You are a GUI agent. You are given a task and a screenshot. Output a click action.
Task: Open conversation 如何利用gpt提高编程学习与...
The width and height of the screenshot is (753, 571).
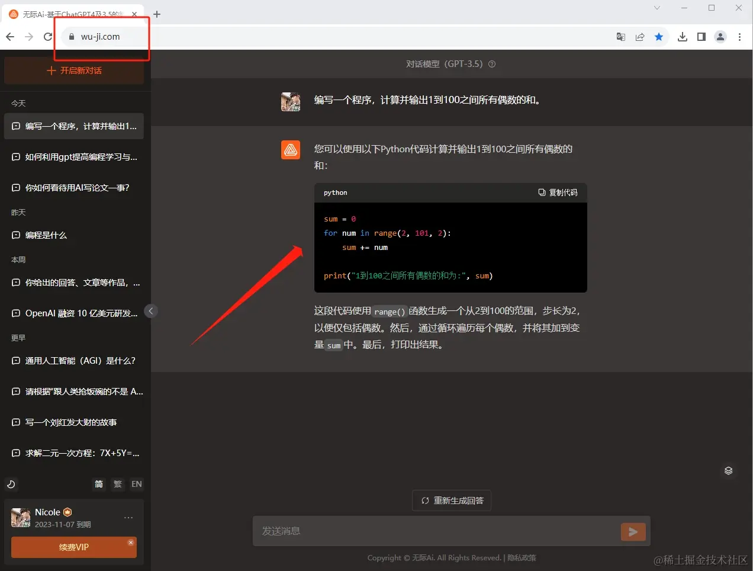tap(74, 157)
